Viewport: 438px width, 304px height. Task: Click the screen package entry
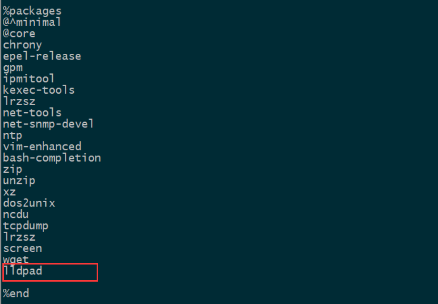tap(22, 248)
